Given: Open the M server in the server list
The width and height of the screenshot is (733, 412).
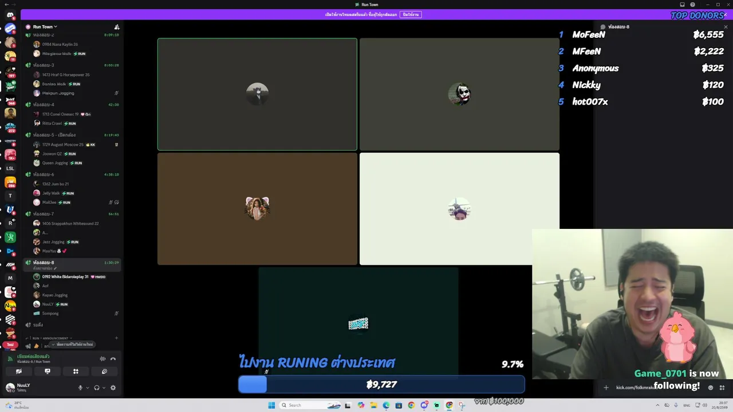Looking at the screenshot, I should click(x=10, y=278).
